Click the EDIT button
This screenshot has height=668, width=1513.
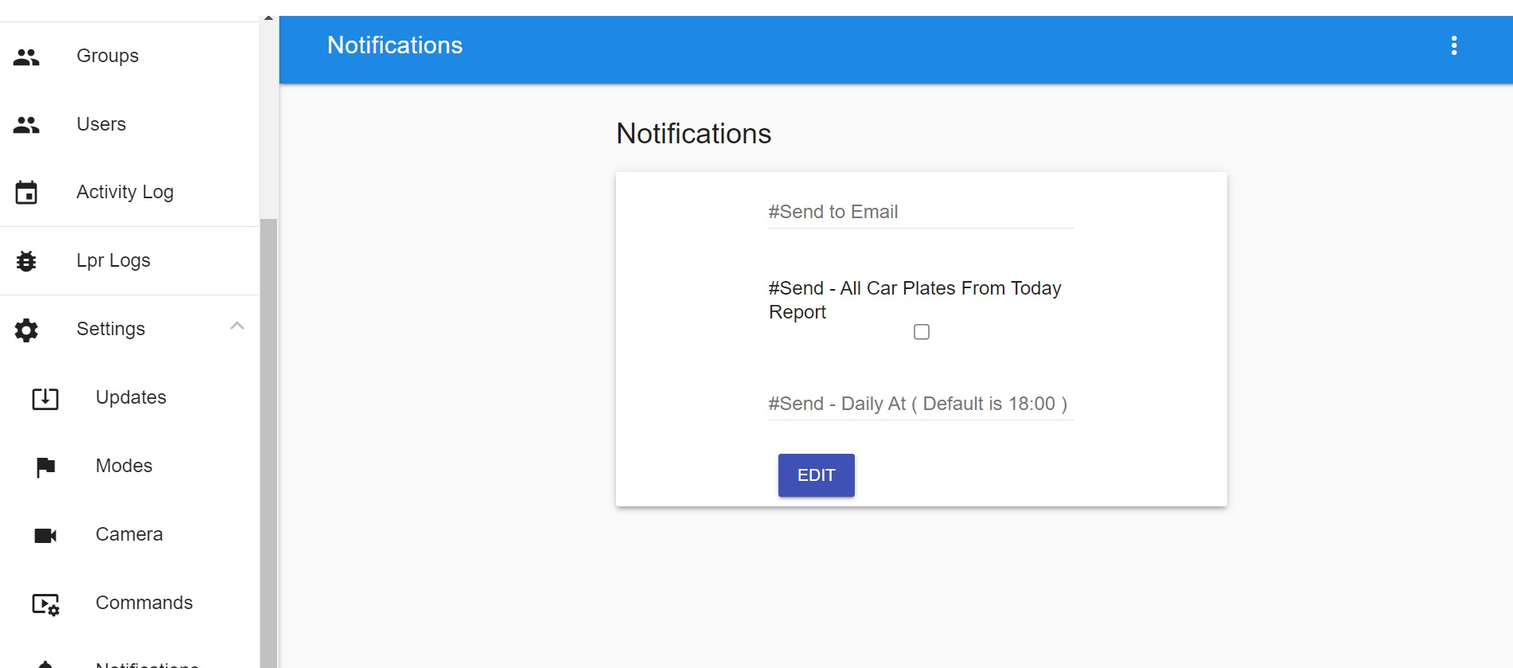tap(817, 475)
